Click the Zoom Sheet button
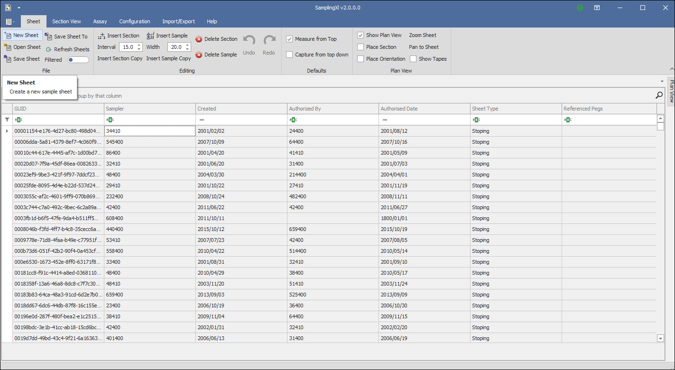 pyautogui.click(x=422, y=35)
